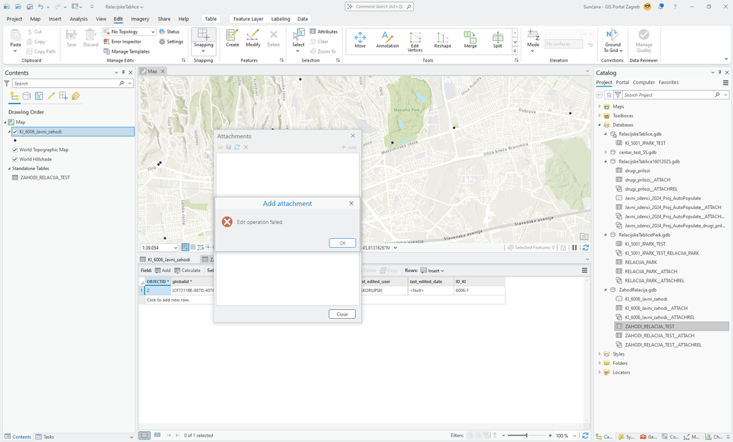The height and width of the screenshot is (442, 733).
Task: Select the Move tool in the ribbon
Action: click(x=360, y=40)
